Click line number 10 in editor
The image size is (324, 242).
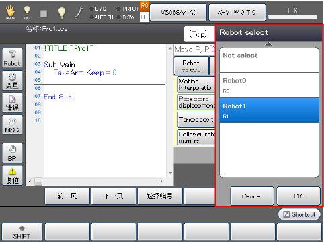(38, 120)
